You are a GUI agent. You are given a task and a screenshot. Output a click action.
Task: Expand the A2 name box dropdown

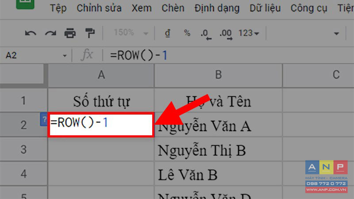pos(65,56)
